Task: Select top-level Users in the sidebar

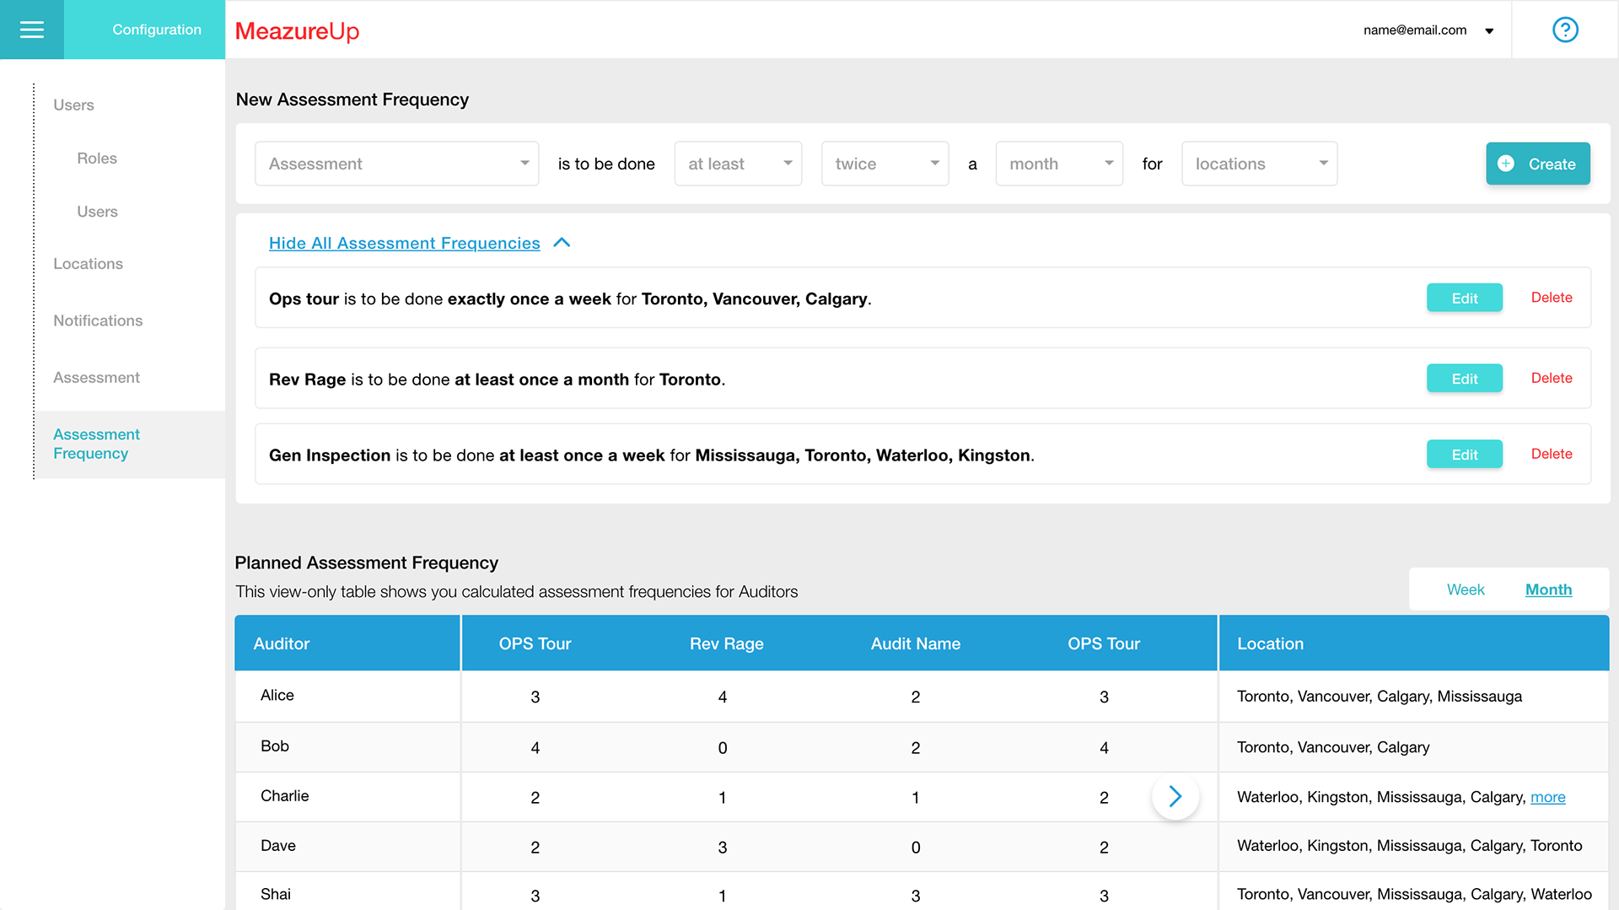Action: tap(73, 105)
